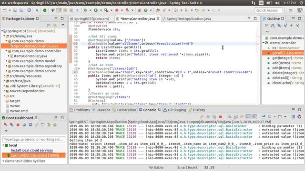This screenshot has width=305, height=171.
Task: Click the Last Edit Location arrow icon
Action: [x=197, y=10]
